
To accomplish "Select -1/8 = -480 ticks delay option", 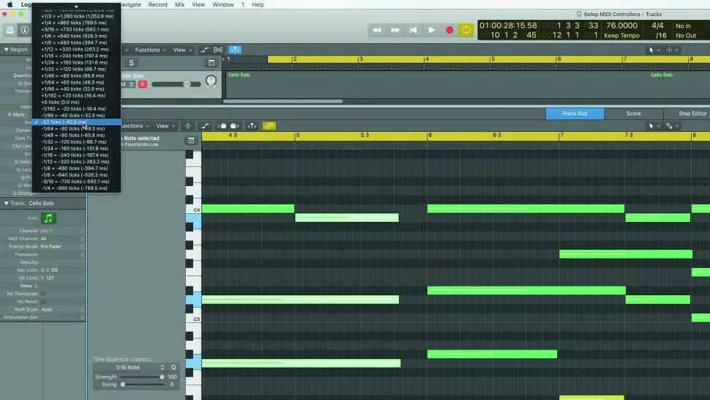I will [76, 168].
